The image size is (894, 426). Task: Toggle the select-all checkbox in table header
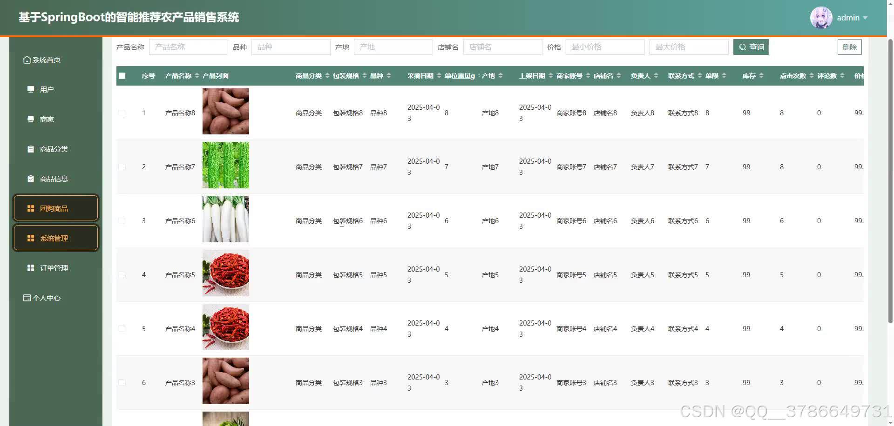(122, 75)
